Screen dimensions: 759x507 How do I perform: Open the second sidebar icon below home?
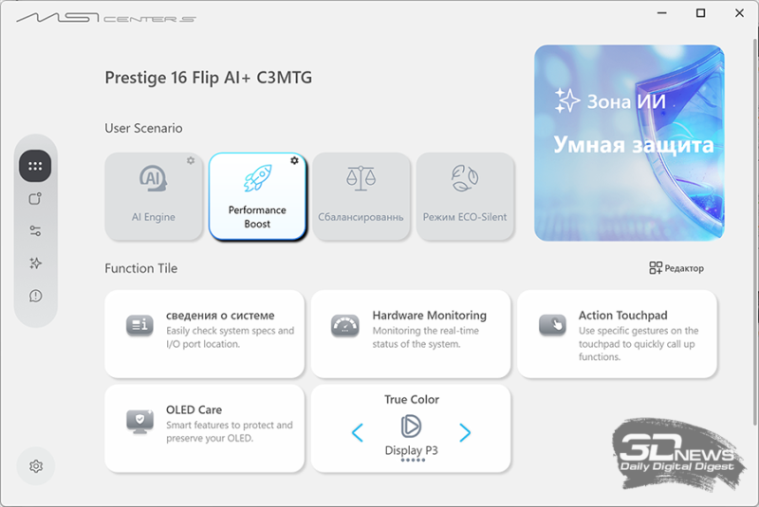pos(35,199)
